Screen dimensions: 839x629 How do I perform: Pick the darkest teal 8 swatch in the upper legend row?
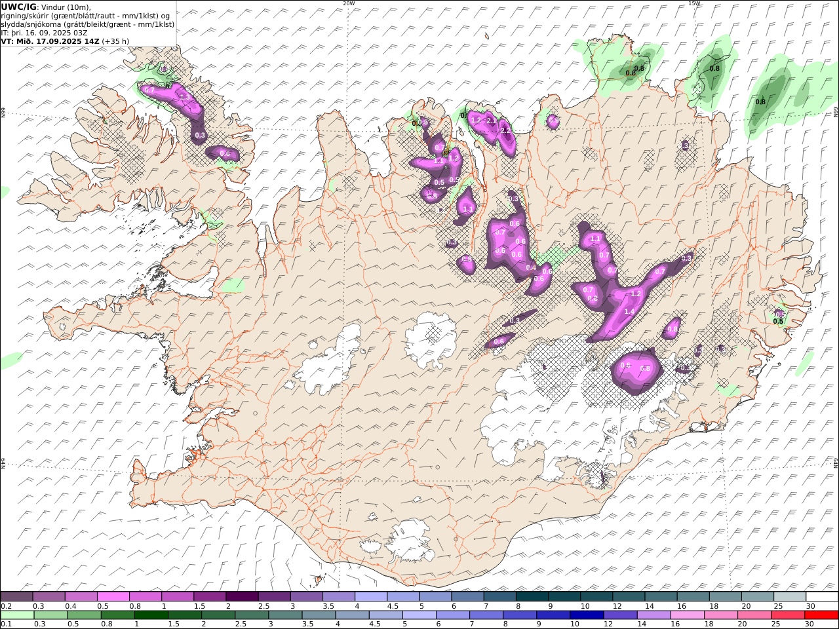click(532, 596)
